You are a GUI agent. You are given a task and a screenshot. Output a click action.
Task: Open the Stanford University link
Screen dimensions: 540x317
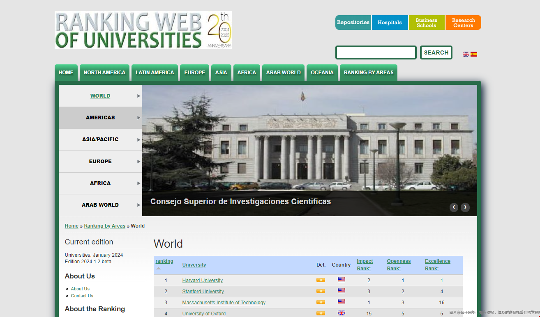click(203, 292)
